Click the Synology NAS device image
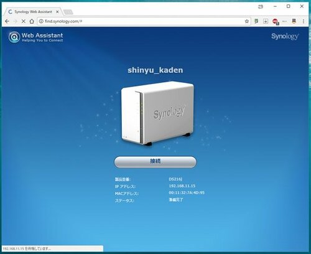Screen dimensions: 311x254 157,113
